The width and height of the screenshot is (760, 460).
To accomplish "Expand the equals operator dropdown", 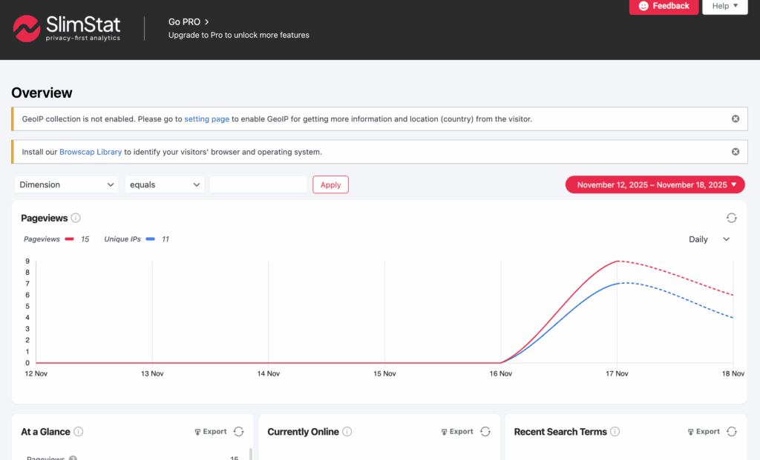I will [x=165, y=184].
